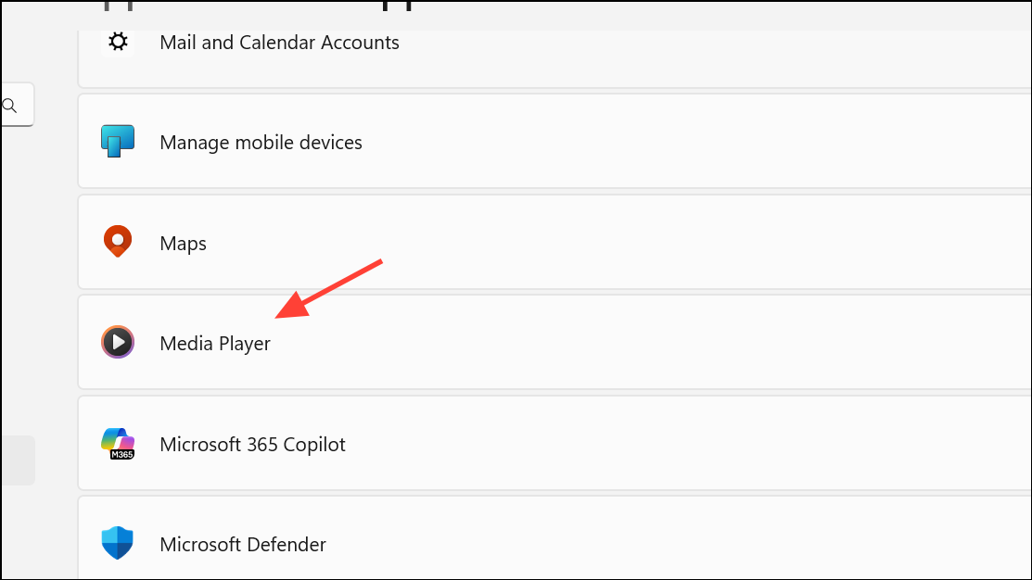Click the Media Player play icon

point(118,342)
